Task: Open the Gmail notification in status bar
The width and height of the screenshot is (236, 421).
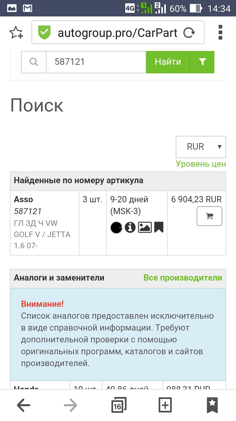Action: click(x=28, y=8)
